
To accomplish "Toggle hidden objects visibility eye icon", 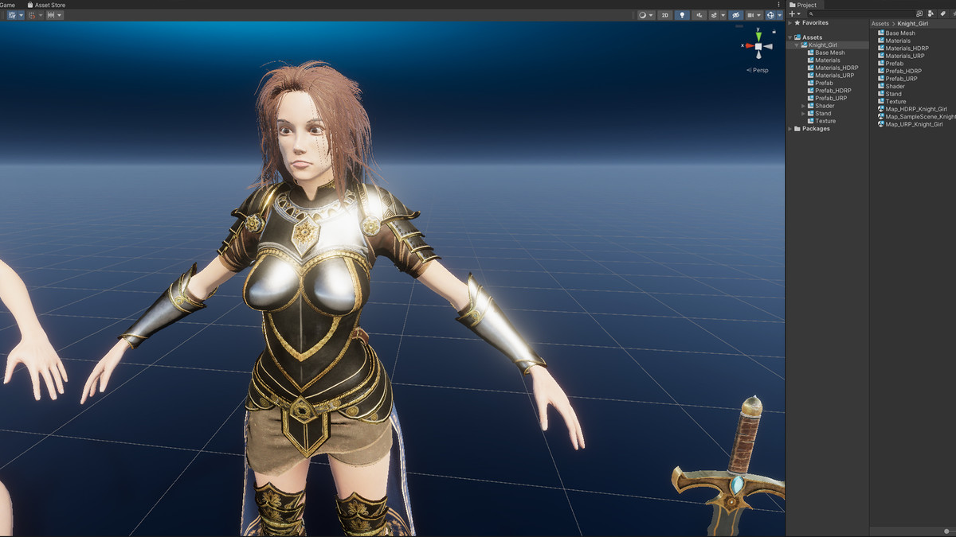I will pos(736,15).
